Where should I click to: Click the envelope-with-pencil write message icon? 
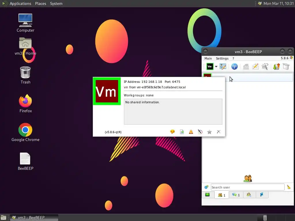pyautogui.click(x=256, y=66)
